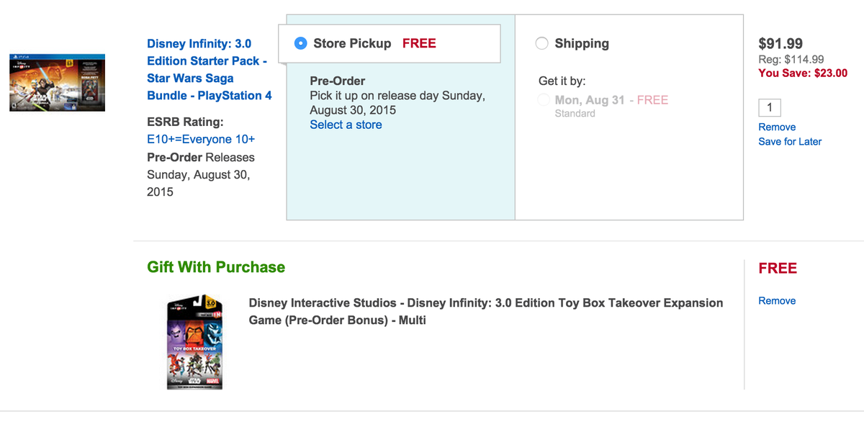Click Save for Later
The image size is (864, 432).
tap(790, 141)
